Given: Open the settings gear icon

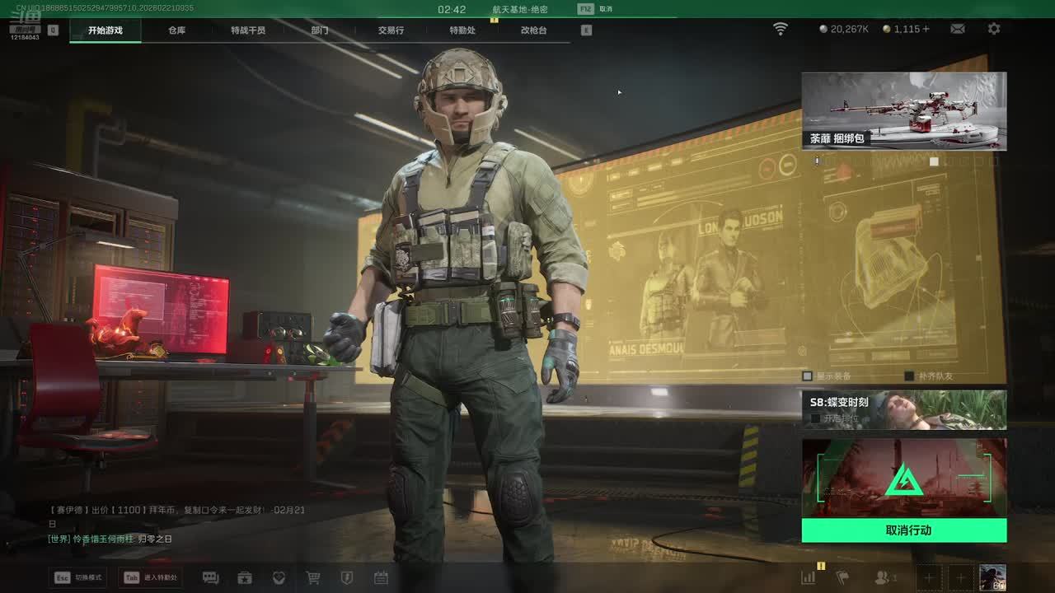Looking at the screenshot, I should 994,29.
